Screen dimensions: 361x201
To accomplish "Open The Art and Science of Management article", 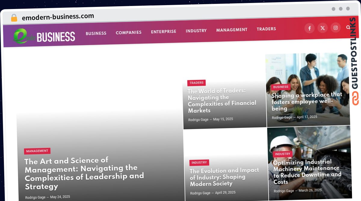I will tap(84, 173).
